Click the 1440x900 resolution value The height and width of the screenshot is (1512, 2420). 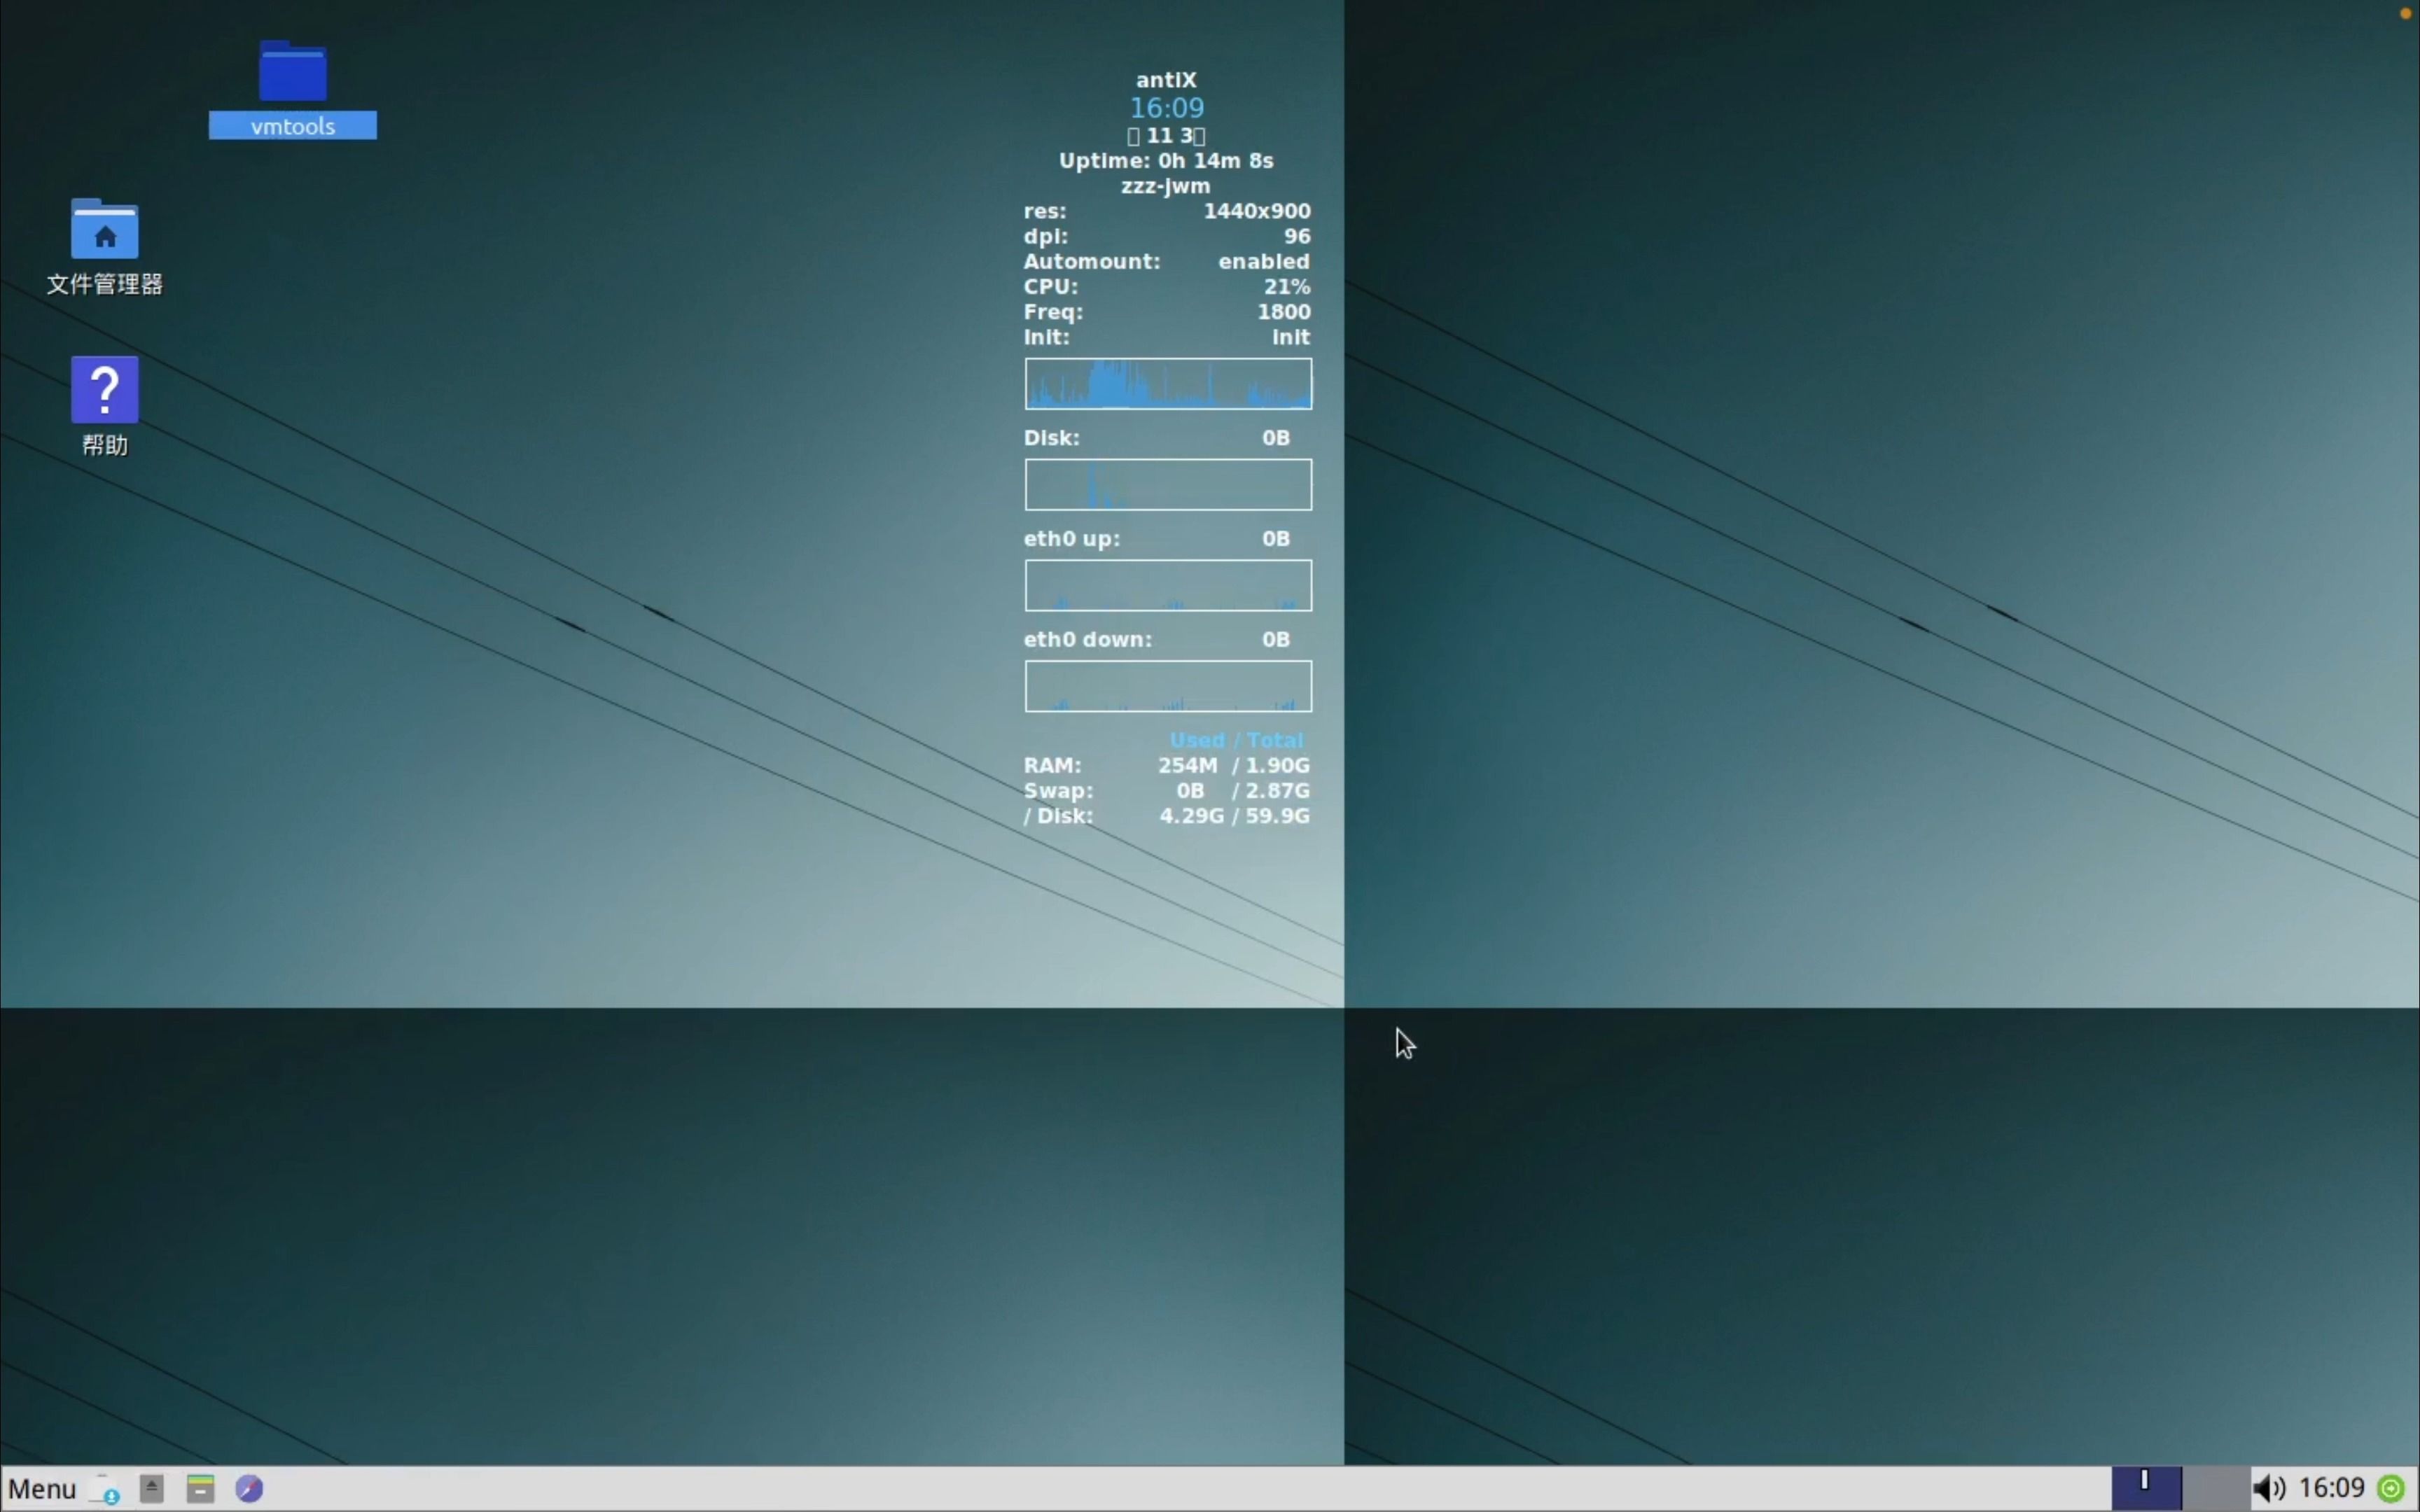(1256, 211)
